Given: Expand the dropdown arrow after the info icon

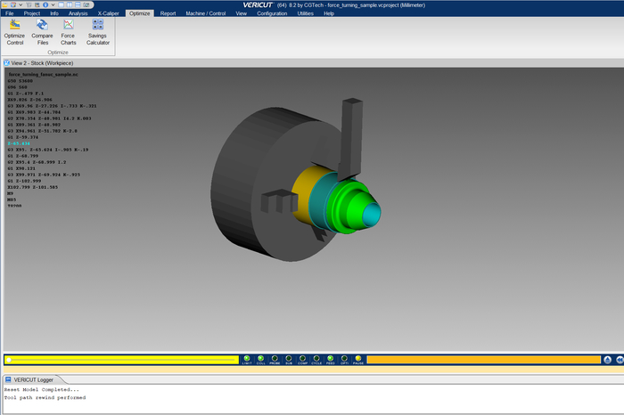Looking at the screenshot, I should pos(53,4).
